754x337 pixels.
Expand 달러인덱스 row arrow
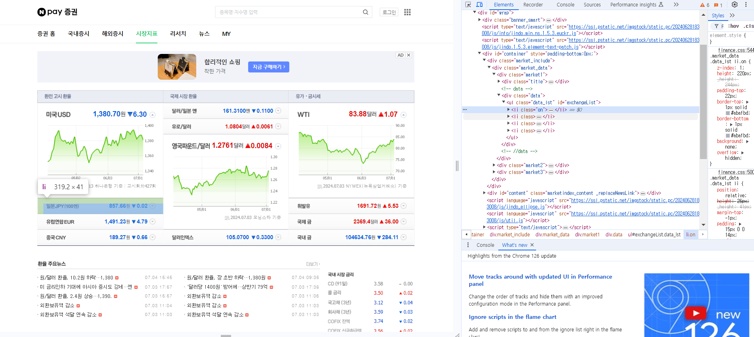point(278,237)
